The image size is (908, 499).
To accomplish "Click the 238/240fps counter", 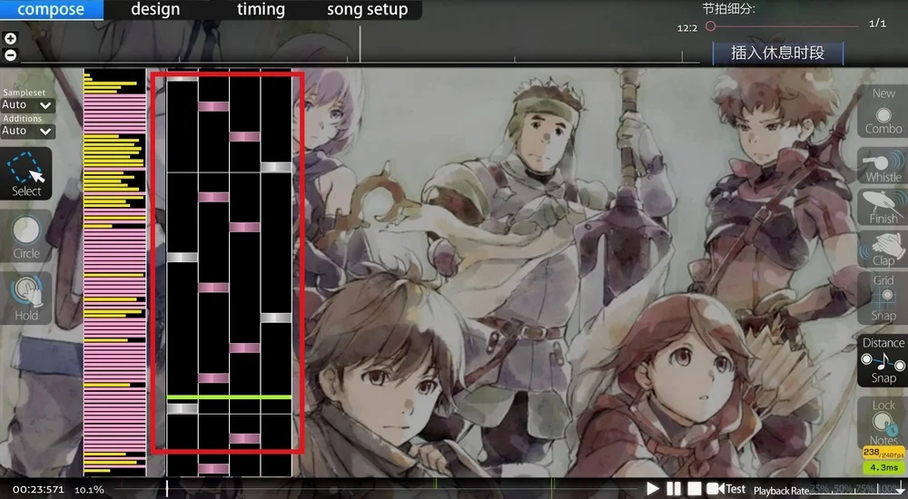I will point(883,454).
